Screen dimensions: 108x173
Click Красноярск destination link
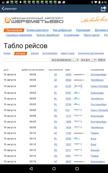pyautogui.click(x=98, y=161)
